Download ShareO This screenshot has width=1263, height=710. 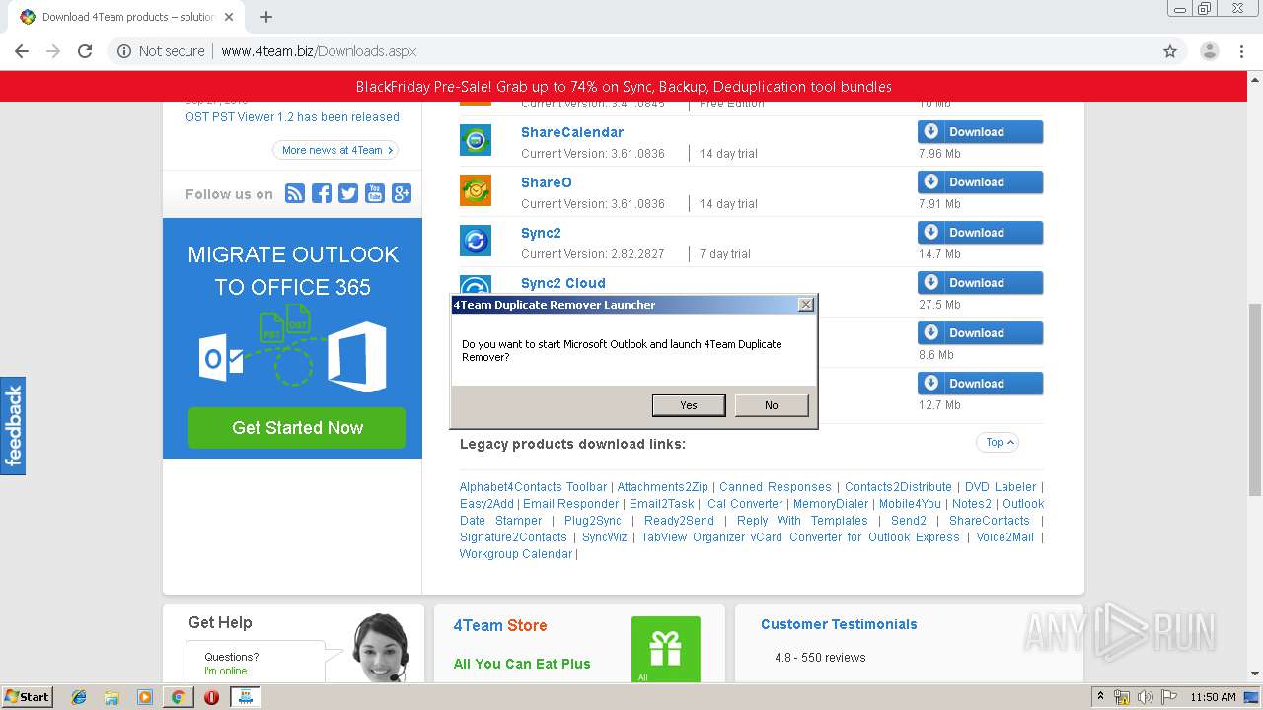click(x=980, y=182)
